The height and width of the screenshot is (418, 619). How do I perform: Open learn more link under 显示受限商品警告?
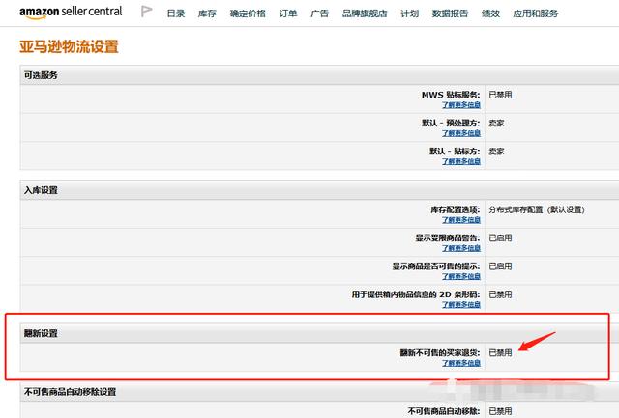pos(461,248)
